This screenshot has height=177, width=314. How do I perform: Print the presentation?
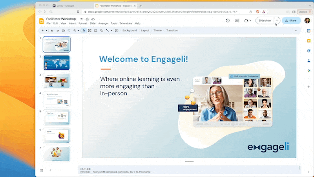(x=63, y=31)
